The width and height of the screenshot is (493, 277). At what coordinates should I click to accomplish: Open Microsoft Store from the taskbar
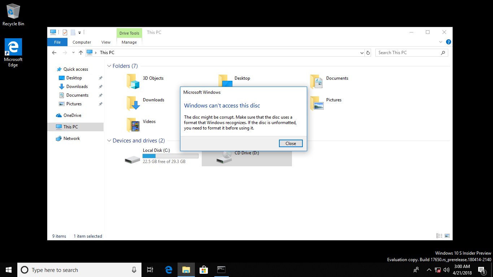point(204,270)
